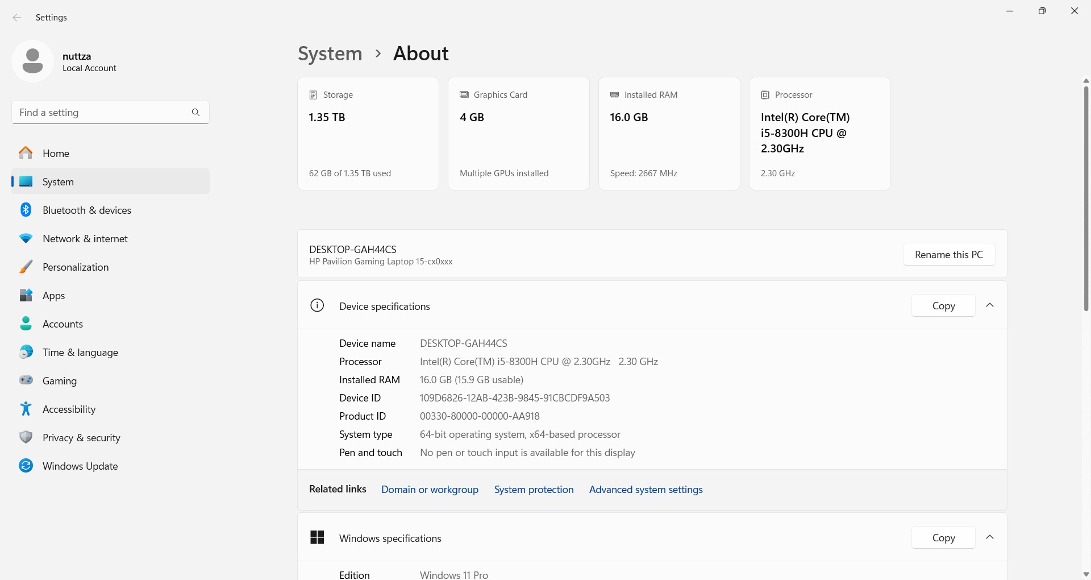Click the search magnifier icon

195,113
